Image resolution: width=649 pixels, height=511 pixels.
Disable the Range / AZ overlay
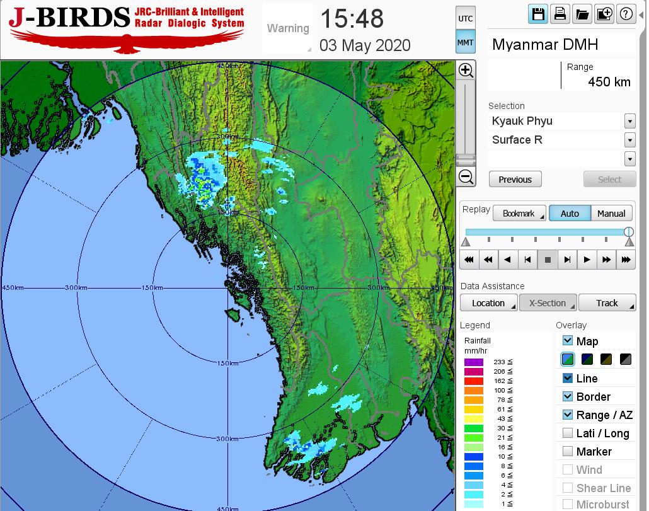coord(568,415)
